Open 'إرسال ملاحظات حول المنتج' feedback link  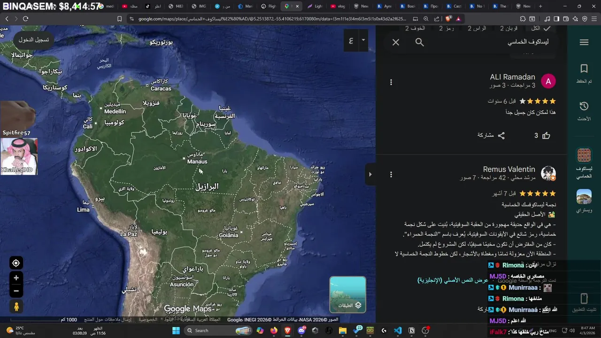(108, 320)
